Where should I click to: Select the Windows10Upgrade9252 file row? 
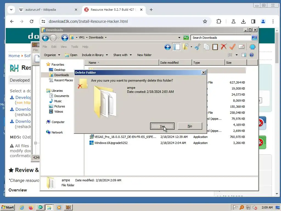point(167,143)
